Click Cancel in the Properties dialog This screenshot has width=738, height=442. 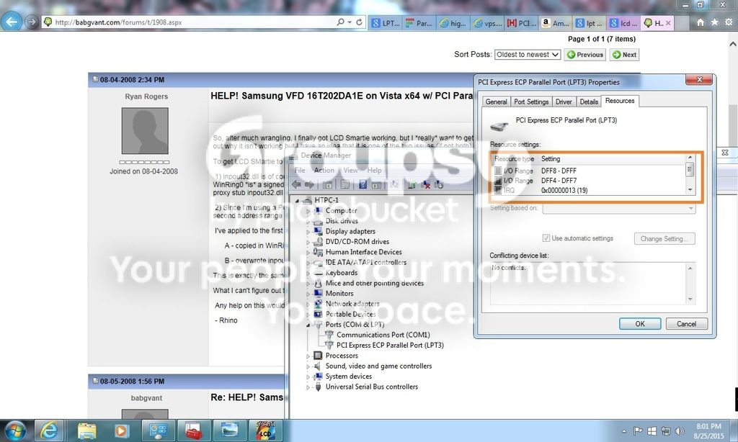click(x=686, y=323)
